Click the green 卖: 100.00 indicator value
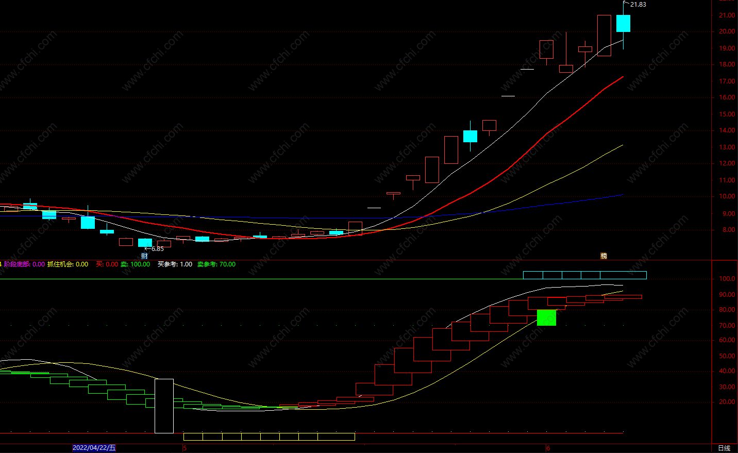 click(136, 264)
